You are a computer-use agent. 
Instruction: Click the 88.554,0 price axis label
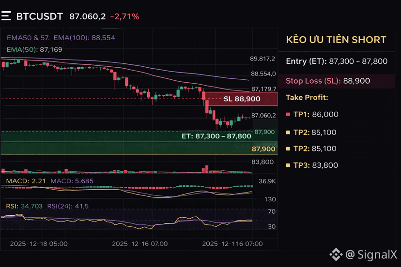pyautogui.click(x=263, y=74)
